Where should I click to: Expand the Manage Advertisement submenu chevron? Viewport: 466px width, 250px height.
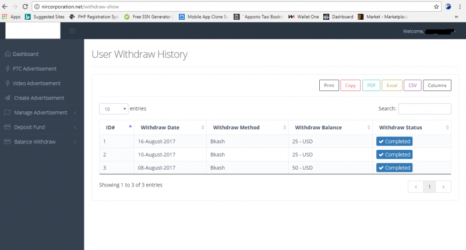coord(75,112)
